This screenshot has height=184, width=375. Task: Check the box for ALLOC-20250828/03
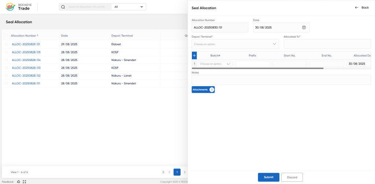[x=6, y=68]
